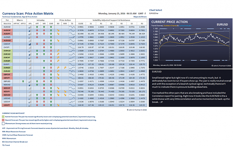The image size is (233, 147).
Task: Select the Volatility Adjusted Support & Resistance header
Action: tap(111, 20)
